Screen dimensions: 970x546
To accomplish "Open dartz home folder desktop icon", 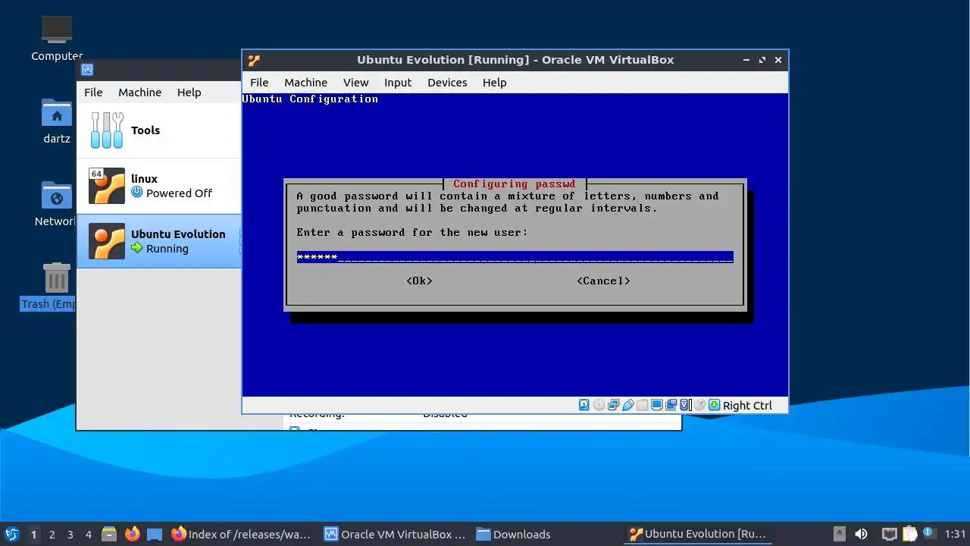I will (x=57, y=121).
